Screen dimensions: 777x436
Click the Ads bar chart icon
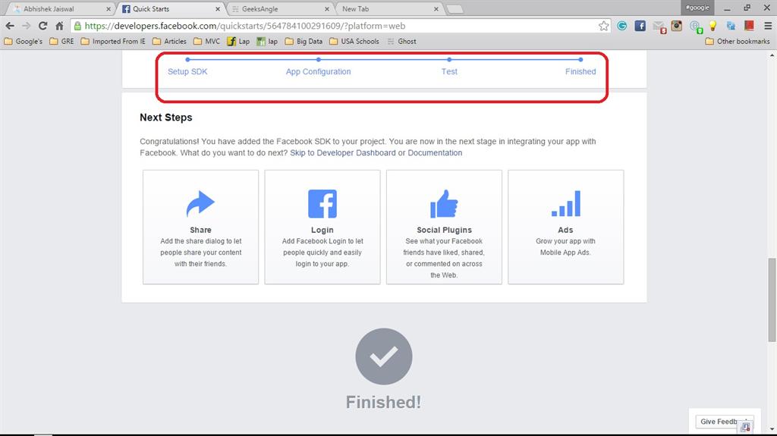tap(566, 204)
